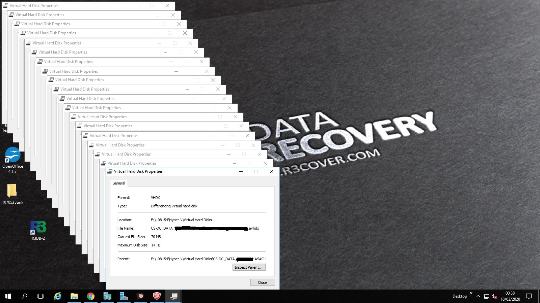Click the 'Maximum Disk Size:' label
Screen dimensions: 540x303
[133, 245]
